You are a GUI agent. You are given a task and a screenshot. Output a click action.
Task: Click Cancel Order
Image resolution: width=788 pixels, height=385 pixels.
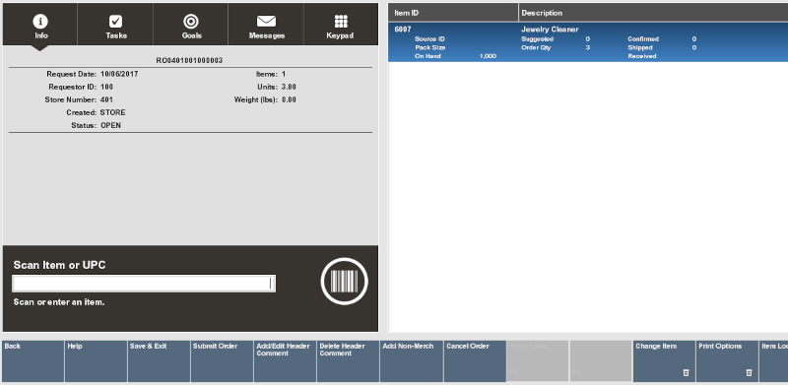[475, 361]
